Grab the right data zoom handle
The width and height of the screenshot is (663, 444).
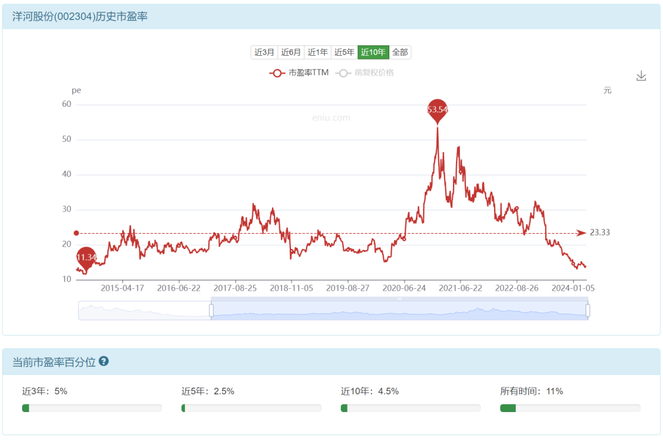(x=587, y=310)
